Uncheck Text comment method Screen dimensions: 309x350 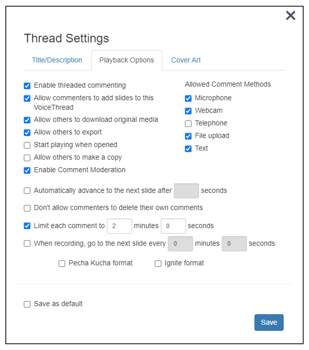[188, 149]
